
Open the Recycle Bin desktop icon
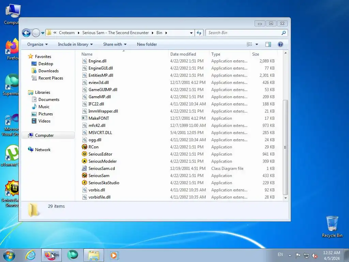[x=332, y=227]
